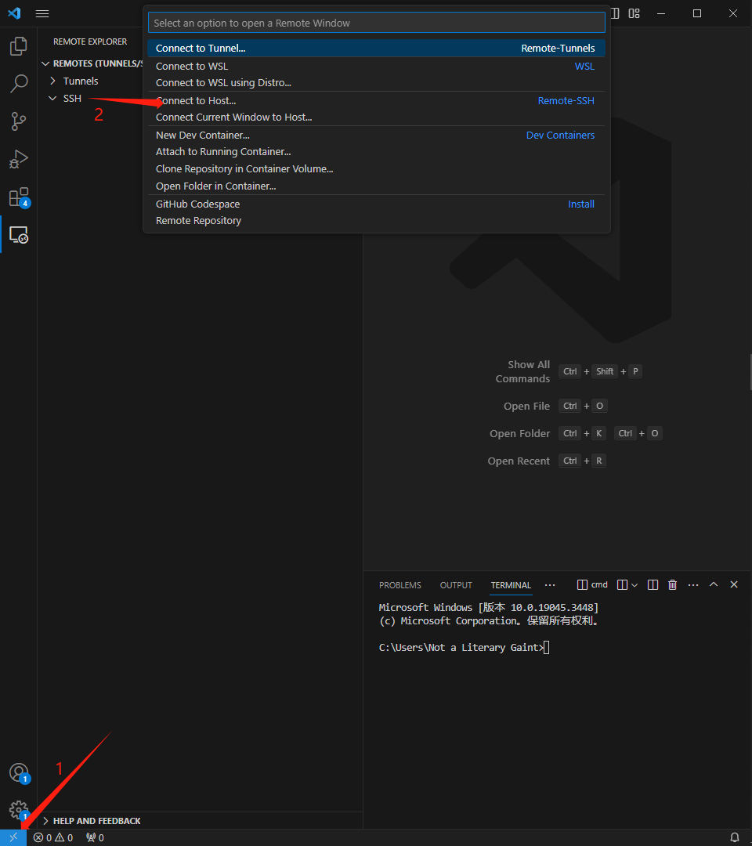This screenshot has width=752, height=846.
Task: Switch to the OUTPUT tab
Action: (x=456, y=585)
